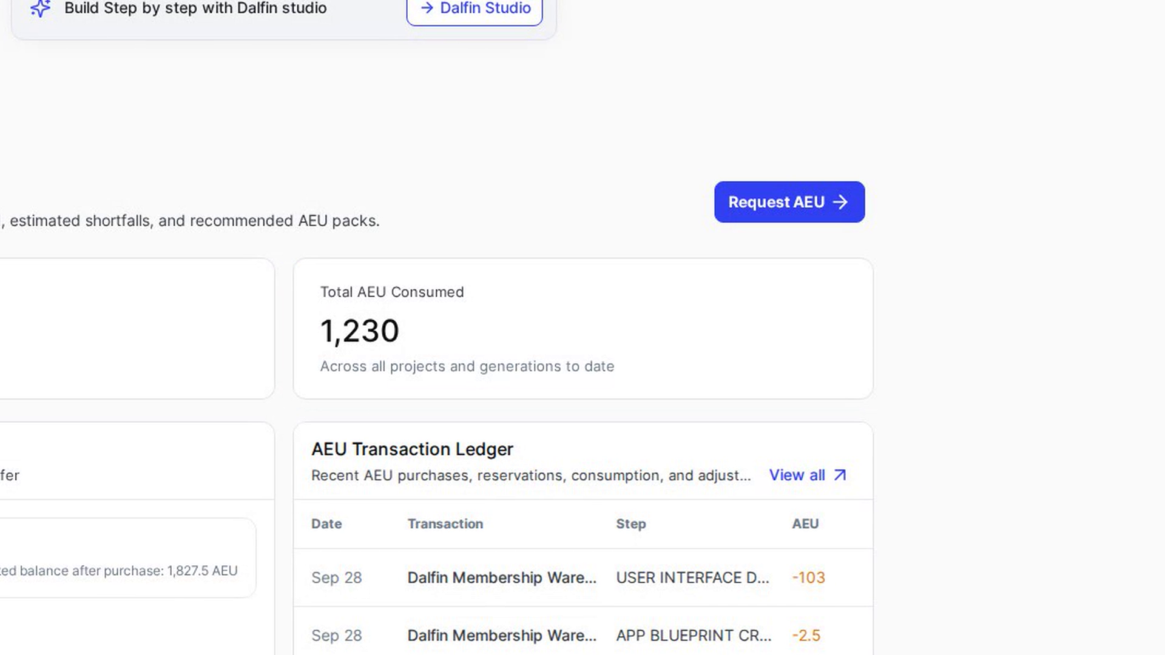
Task: Click the Request AEU button
Action: (x=789, y=202)
